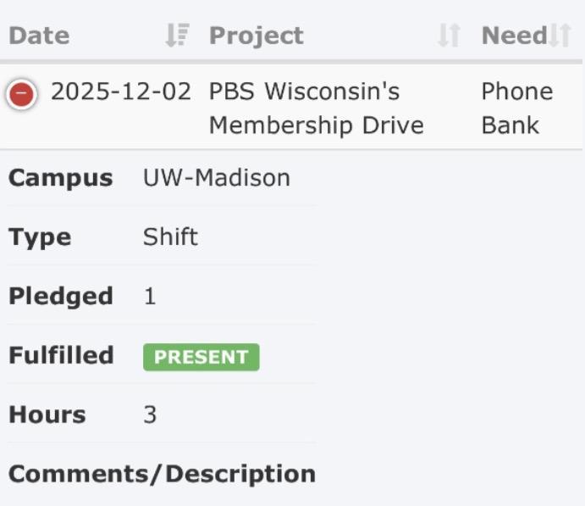Image resolution: width=585 pixels, height=506 pixels.
Task: Sort by the Need column header
Action: [x=514, y=36]
